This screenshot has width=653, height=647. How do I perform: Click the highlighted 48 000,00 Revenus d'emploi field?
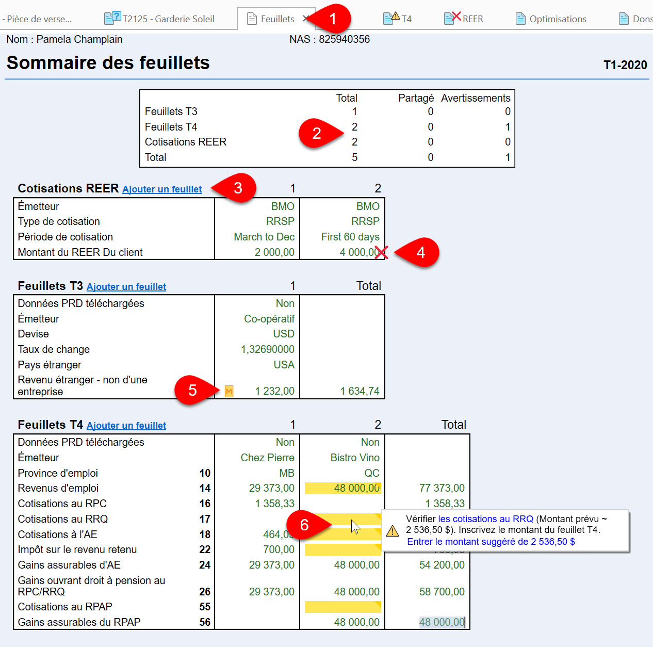[343, 488]
